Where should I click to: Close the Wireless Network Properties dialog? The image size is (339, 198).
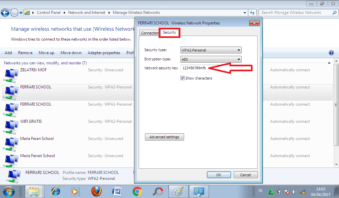coord(254,23)
